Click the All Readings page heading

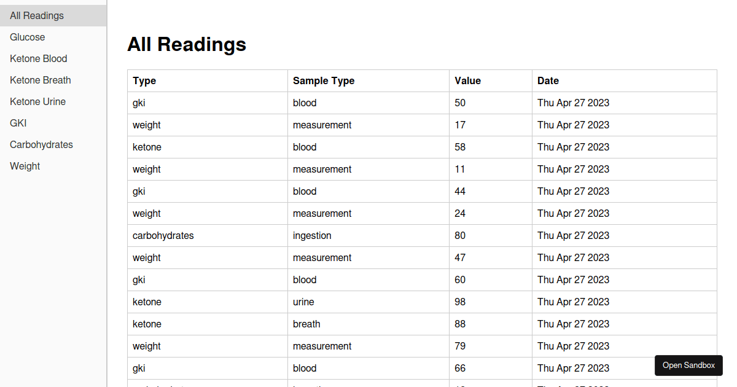pos(187,44)
